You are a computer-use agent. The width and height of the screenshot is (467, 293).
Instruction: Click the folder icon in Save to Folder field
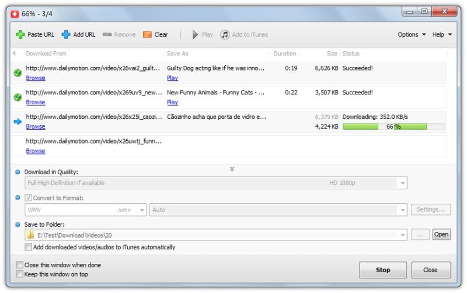(x=30, y=235)
